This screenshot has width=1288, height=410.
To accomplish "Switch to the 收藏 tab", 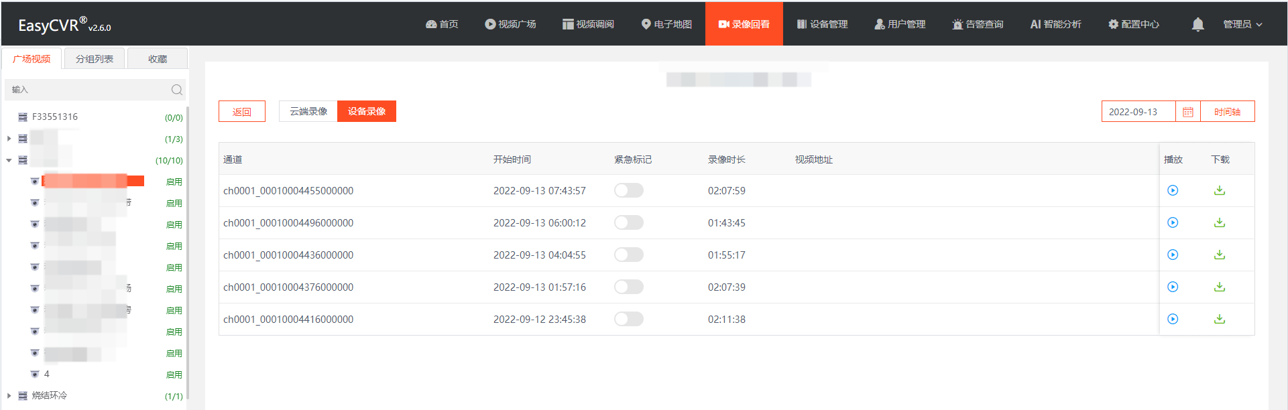I will click(x=158, y=59).
